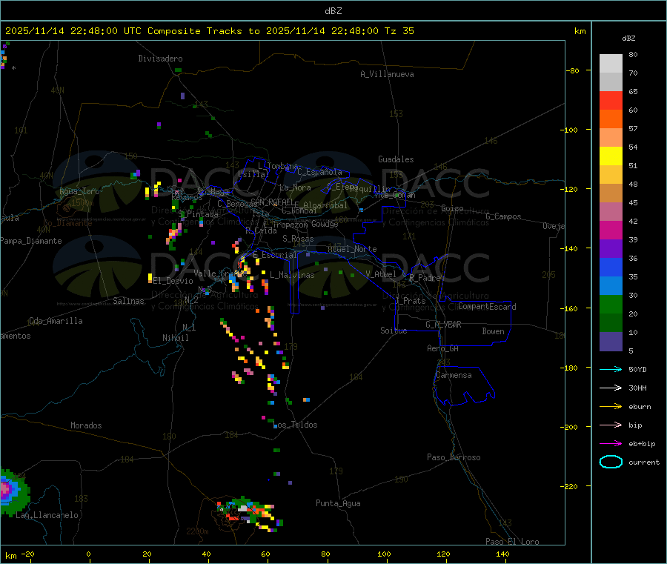
Task: Click the Paso_Barroso label
Action: point(454,457)
